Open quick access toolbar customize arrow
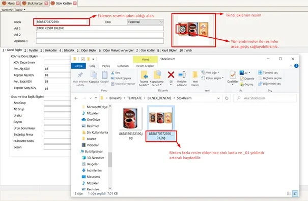 (93, 59)
